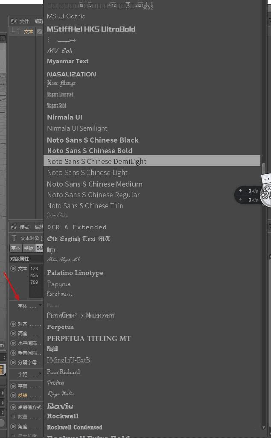Image resolution: width=271 pixels, height=438 pixels.
Task: Click the T text-object icon in object manager
Action: pos(19,32)
